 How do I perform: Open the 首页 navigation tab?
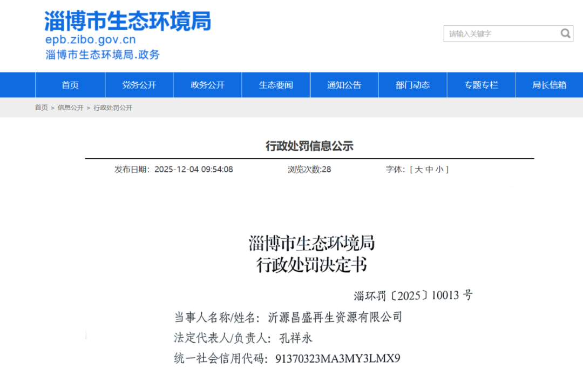70,85
